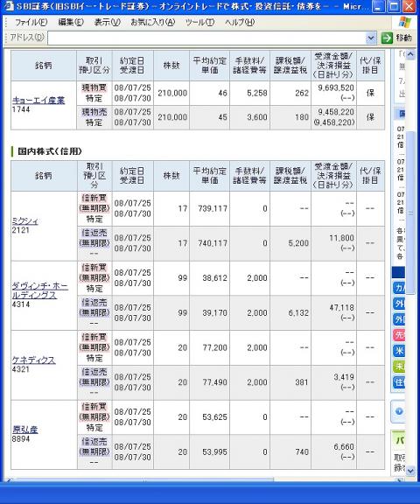This screenshot has width=420, height=504.
Task: Click the vertical scrollbar thumb
Action: 410,212
